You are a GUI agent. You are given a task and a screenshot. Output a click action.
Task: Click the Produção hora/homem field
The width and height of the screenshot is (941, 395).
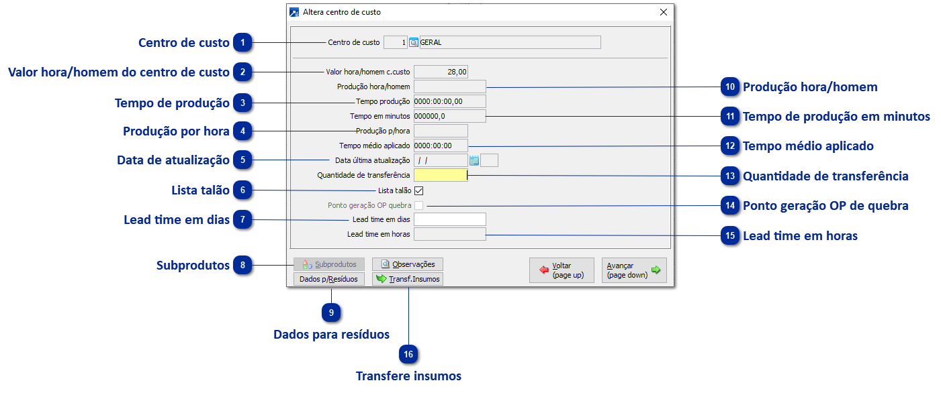[449, 86]
